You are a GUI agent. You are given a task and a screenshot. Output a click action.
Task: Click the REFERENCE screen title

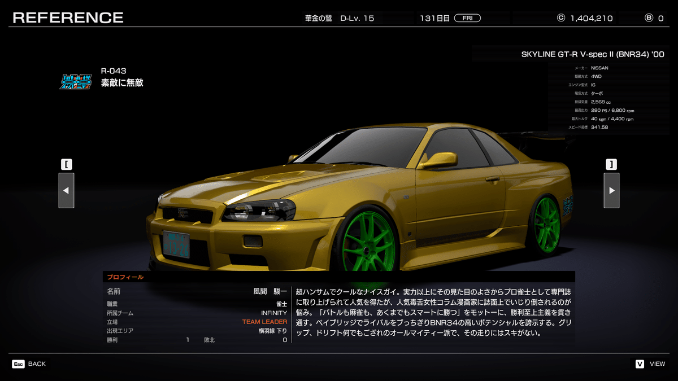(68, 17)
